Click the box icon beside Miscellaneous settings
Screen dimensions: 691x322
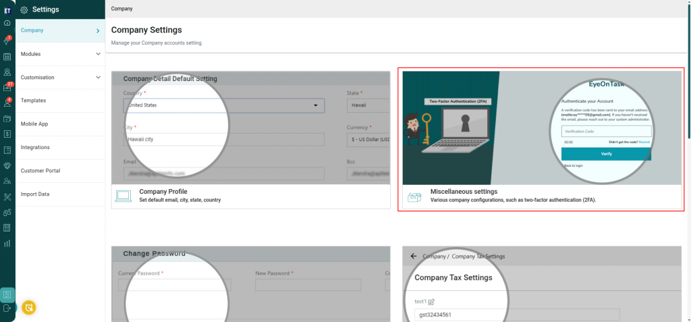pyautogui.click(x=414, y=196)
